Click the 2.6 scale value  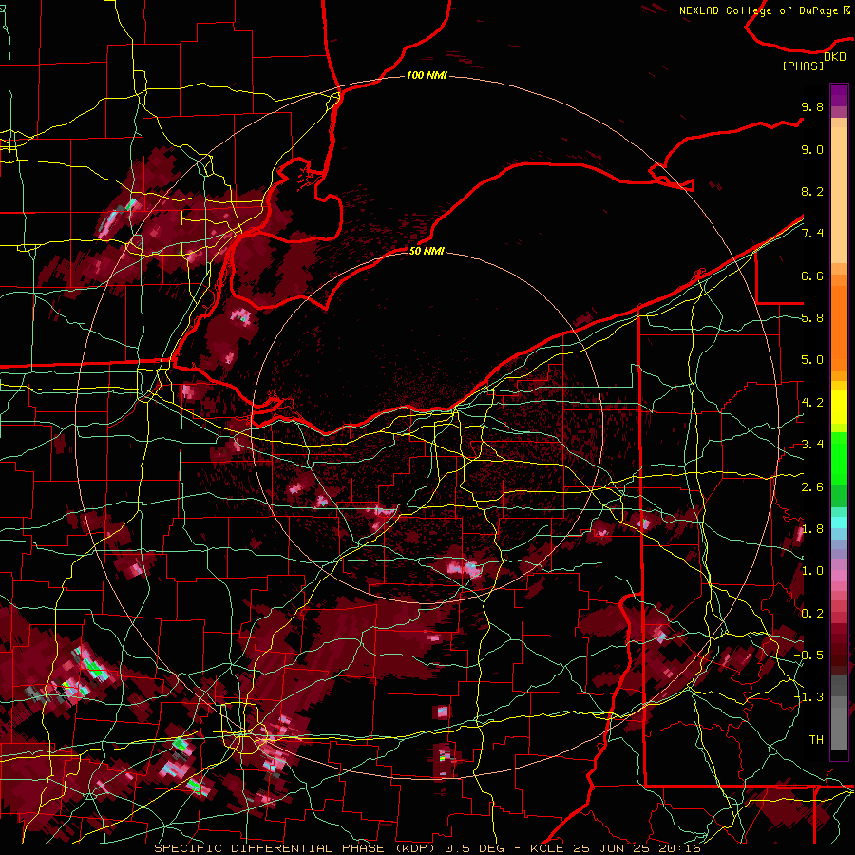coord(812,486)
